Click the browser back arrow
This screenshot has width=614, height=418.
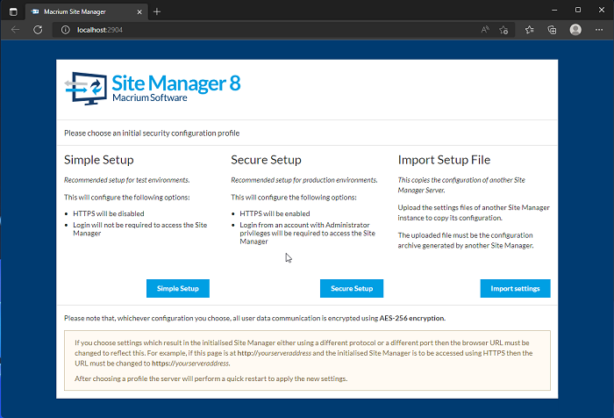pyautogui.click(x=15, y=30)
